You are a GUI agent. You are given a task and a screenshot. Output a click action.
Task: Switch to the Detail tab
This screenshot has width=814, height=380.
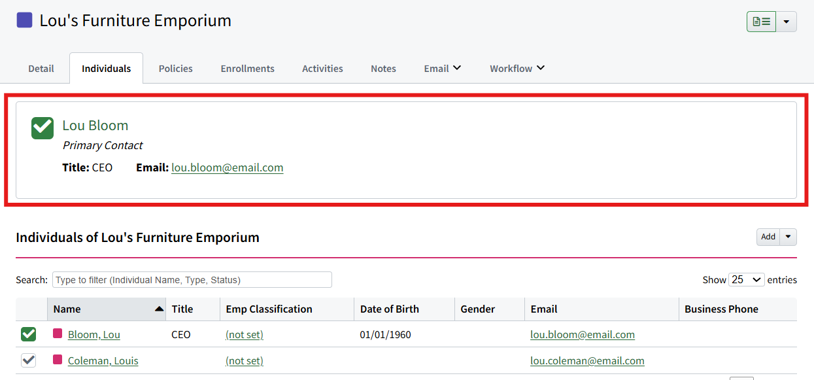click(41, 69)
